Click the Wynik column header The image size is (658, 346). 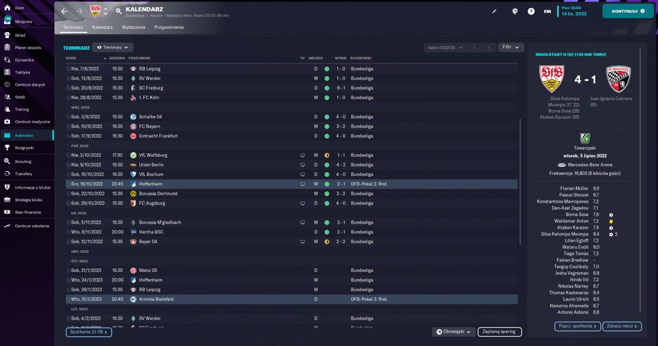340,58
